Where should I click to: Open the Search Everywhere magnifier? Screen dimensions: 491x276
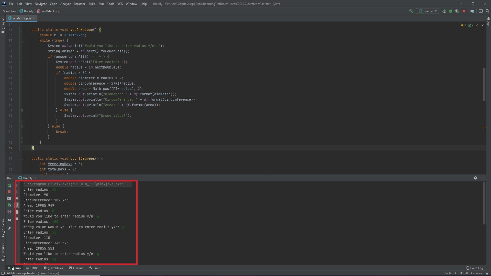pyautogui.click(x=487, y=11)
